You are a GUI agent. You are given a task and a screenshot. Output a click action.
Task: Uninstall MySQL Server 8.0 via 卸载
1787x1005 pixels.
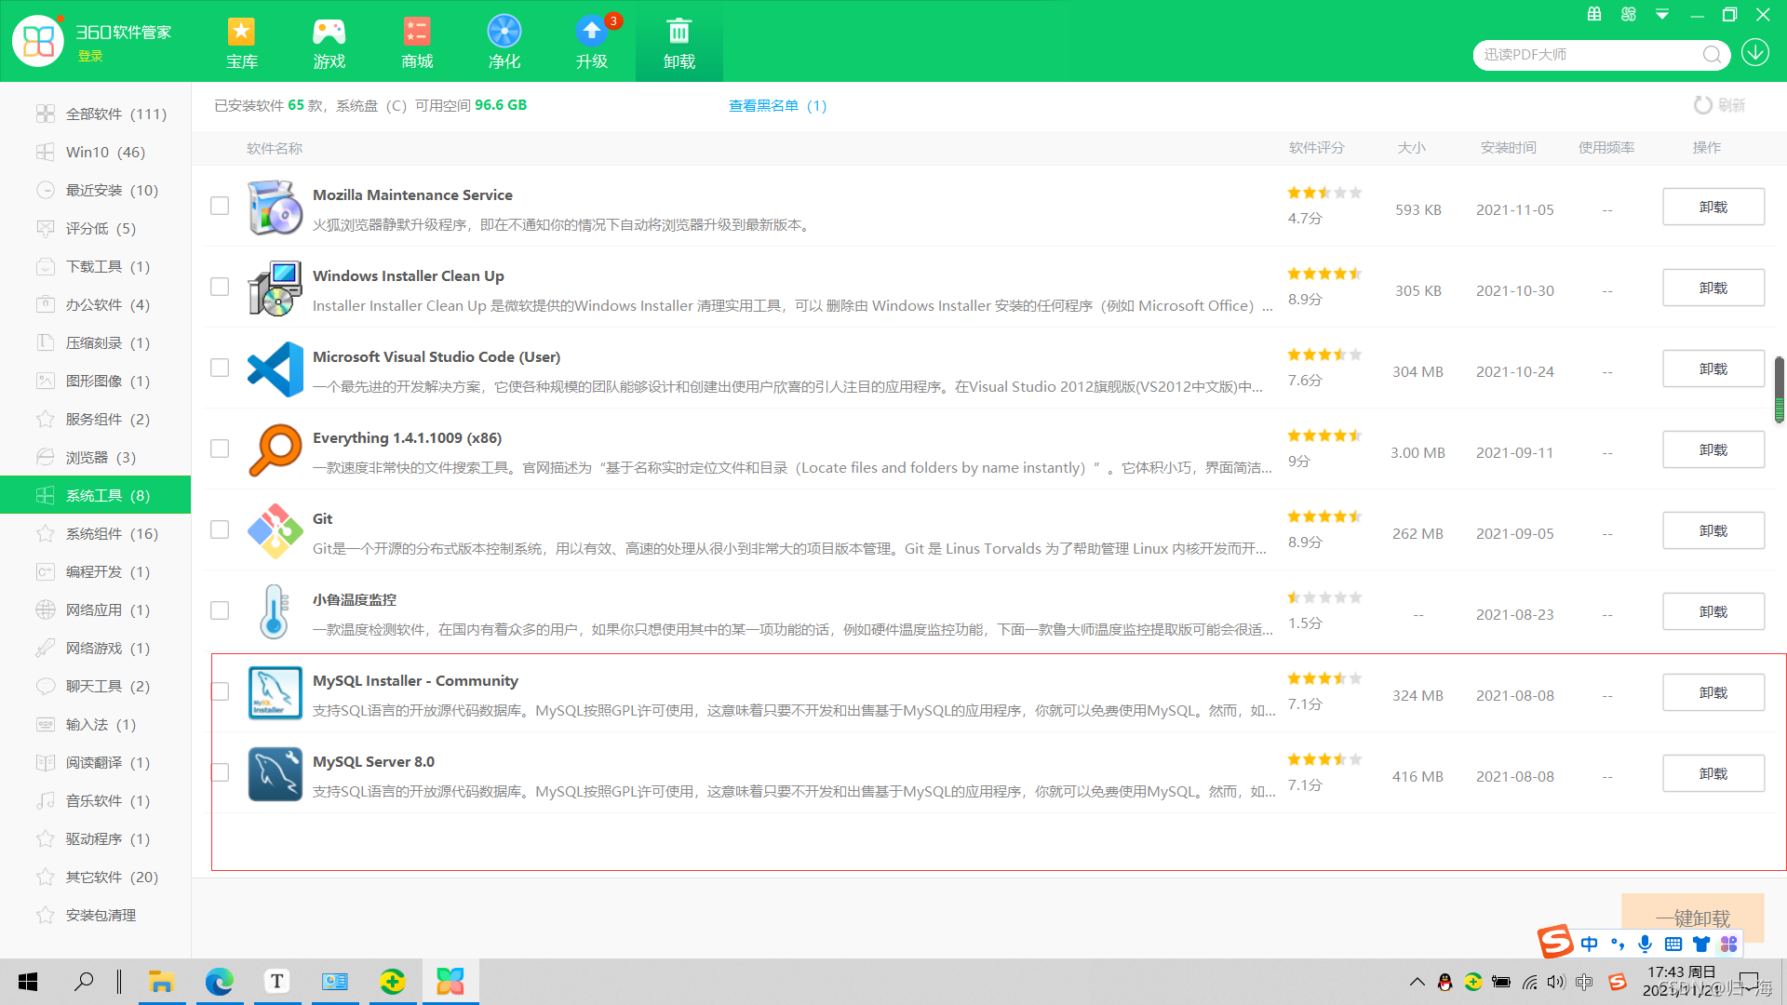click(x=1713, y=773)
